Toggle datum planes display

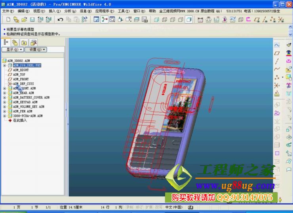click(257, 19)
